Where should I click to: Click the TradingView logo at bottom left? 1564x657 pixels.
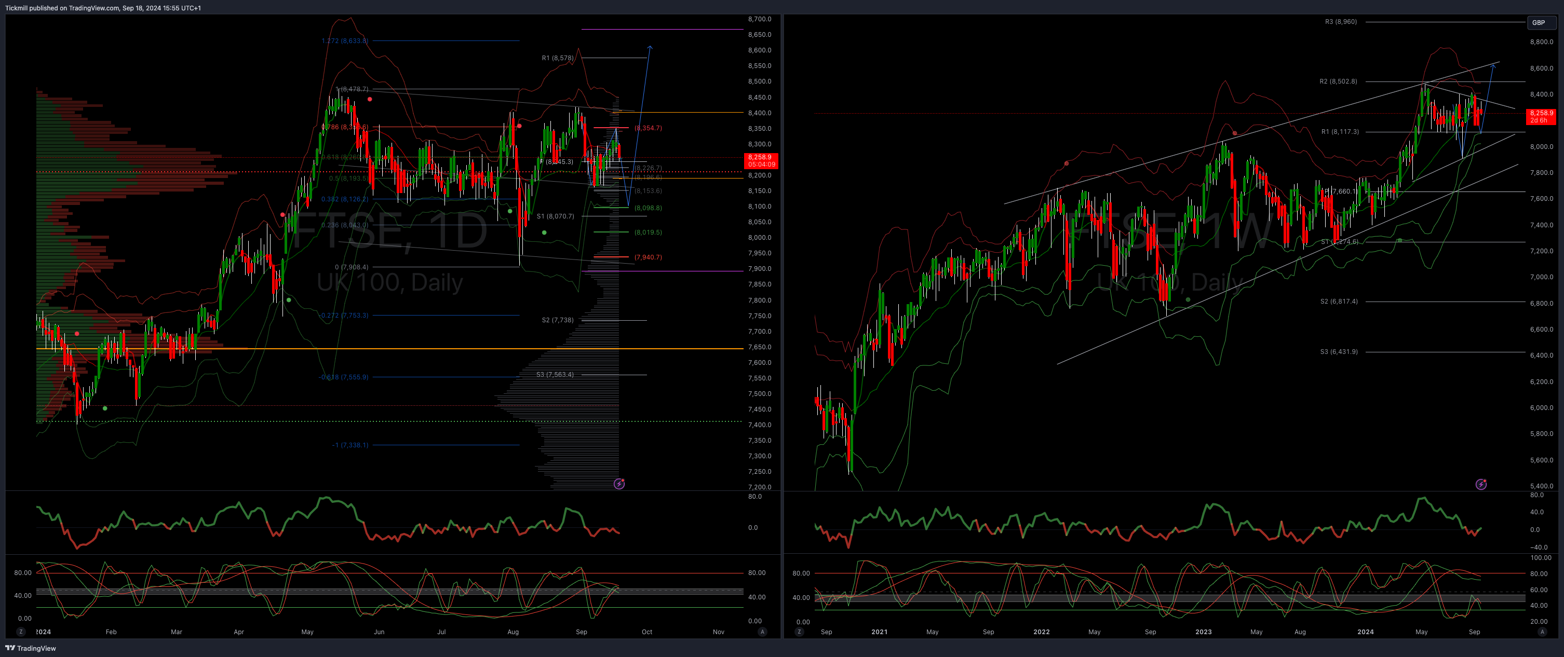coord(30,648)
